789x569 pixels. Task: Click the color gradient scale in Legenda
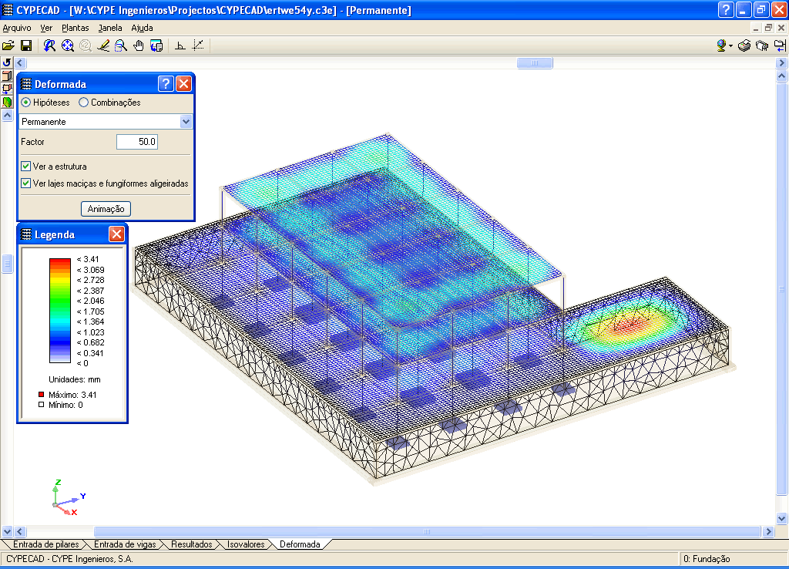60,310
